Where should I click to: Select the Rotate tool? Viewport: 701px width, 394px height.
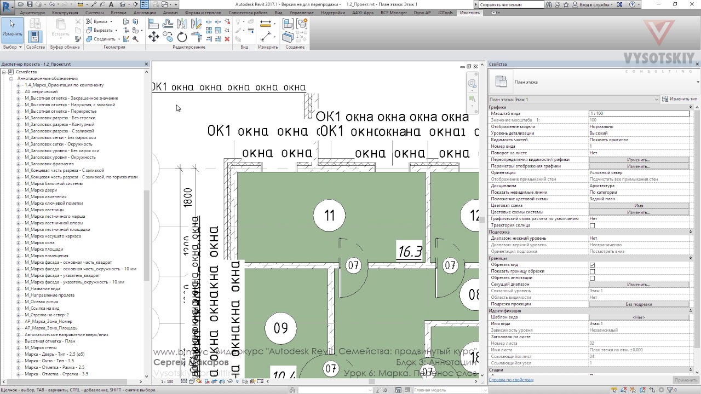(182, 37)
